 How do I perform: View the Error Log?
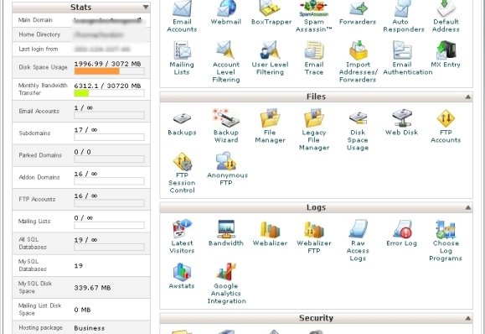pyautogui.click(x=401, y=233)
